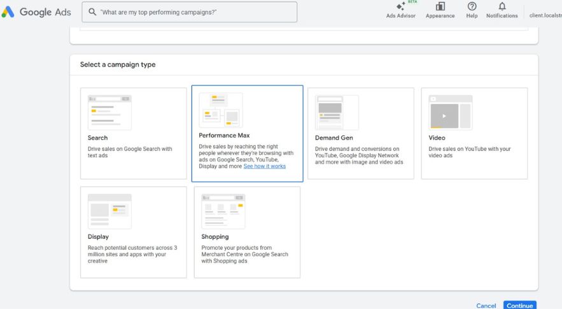Click the Performance Max illustration thumbnail
This screenshot has width=562, height=309.
pos(221,110)
